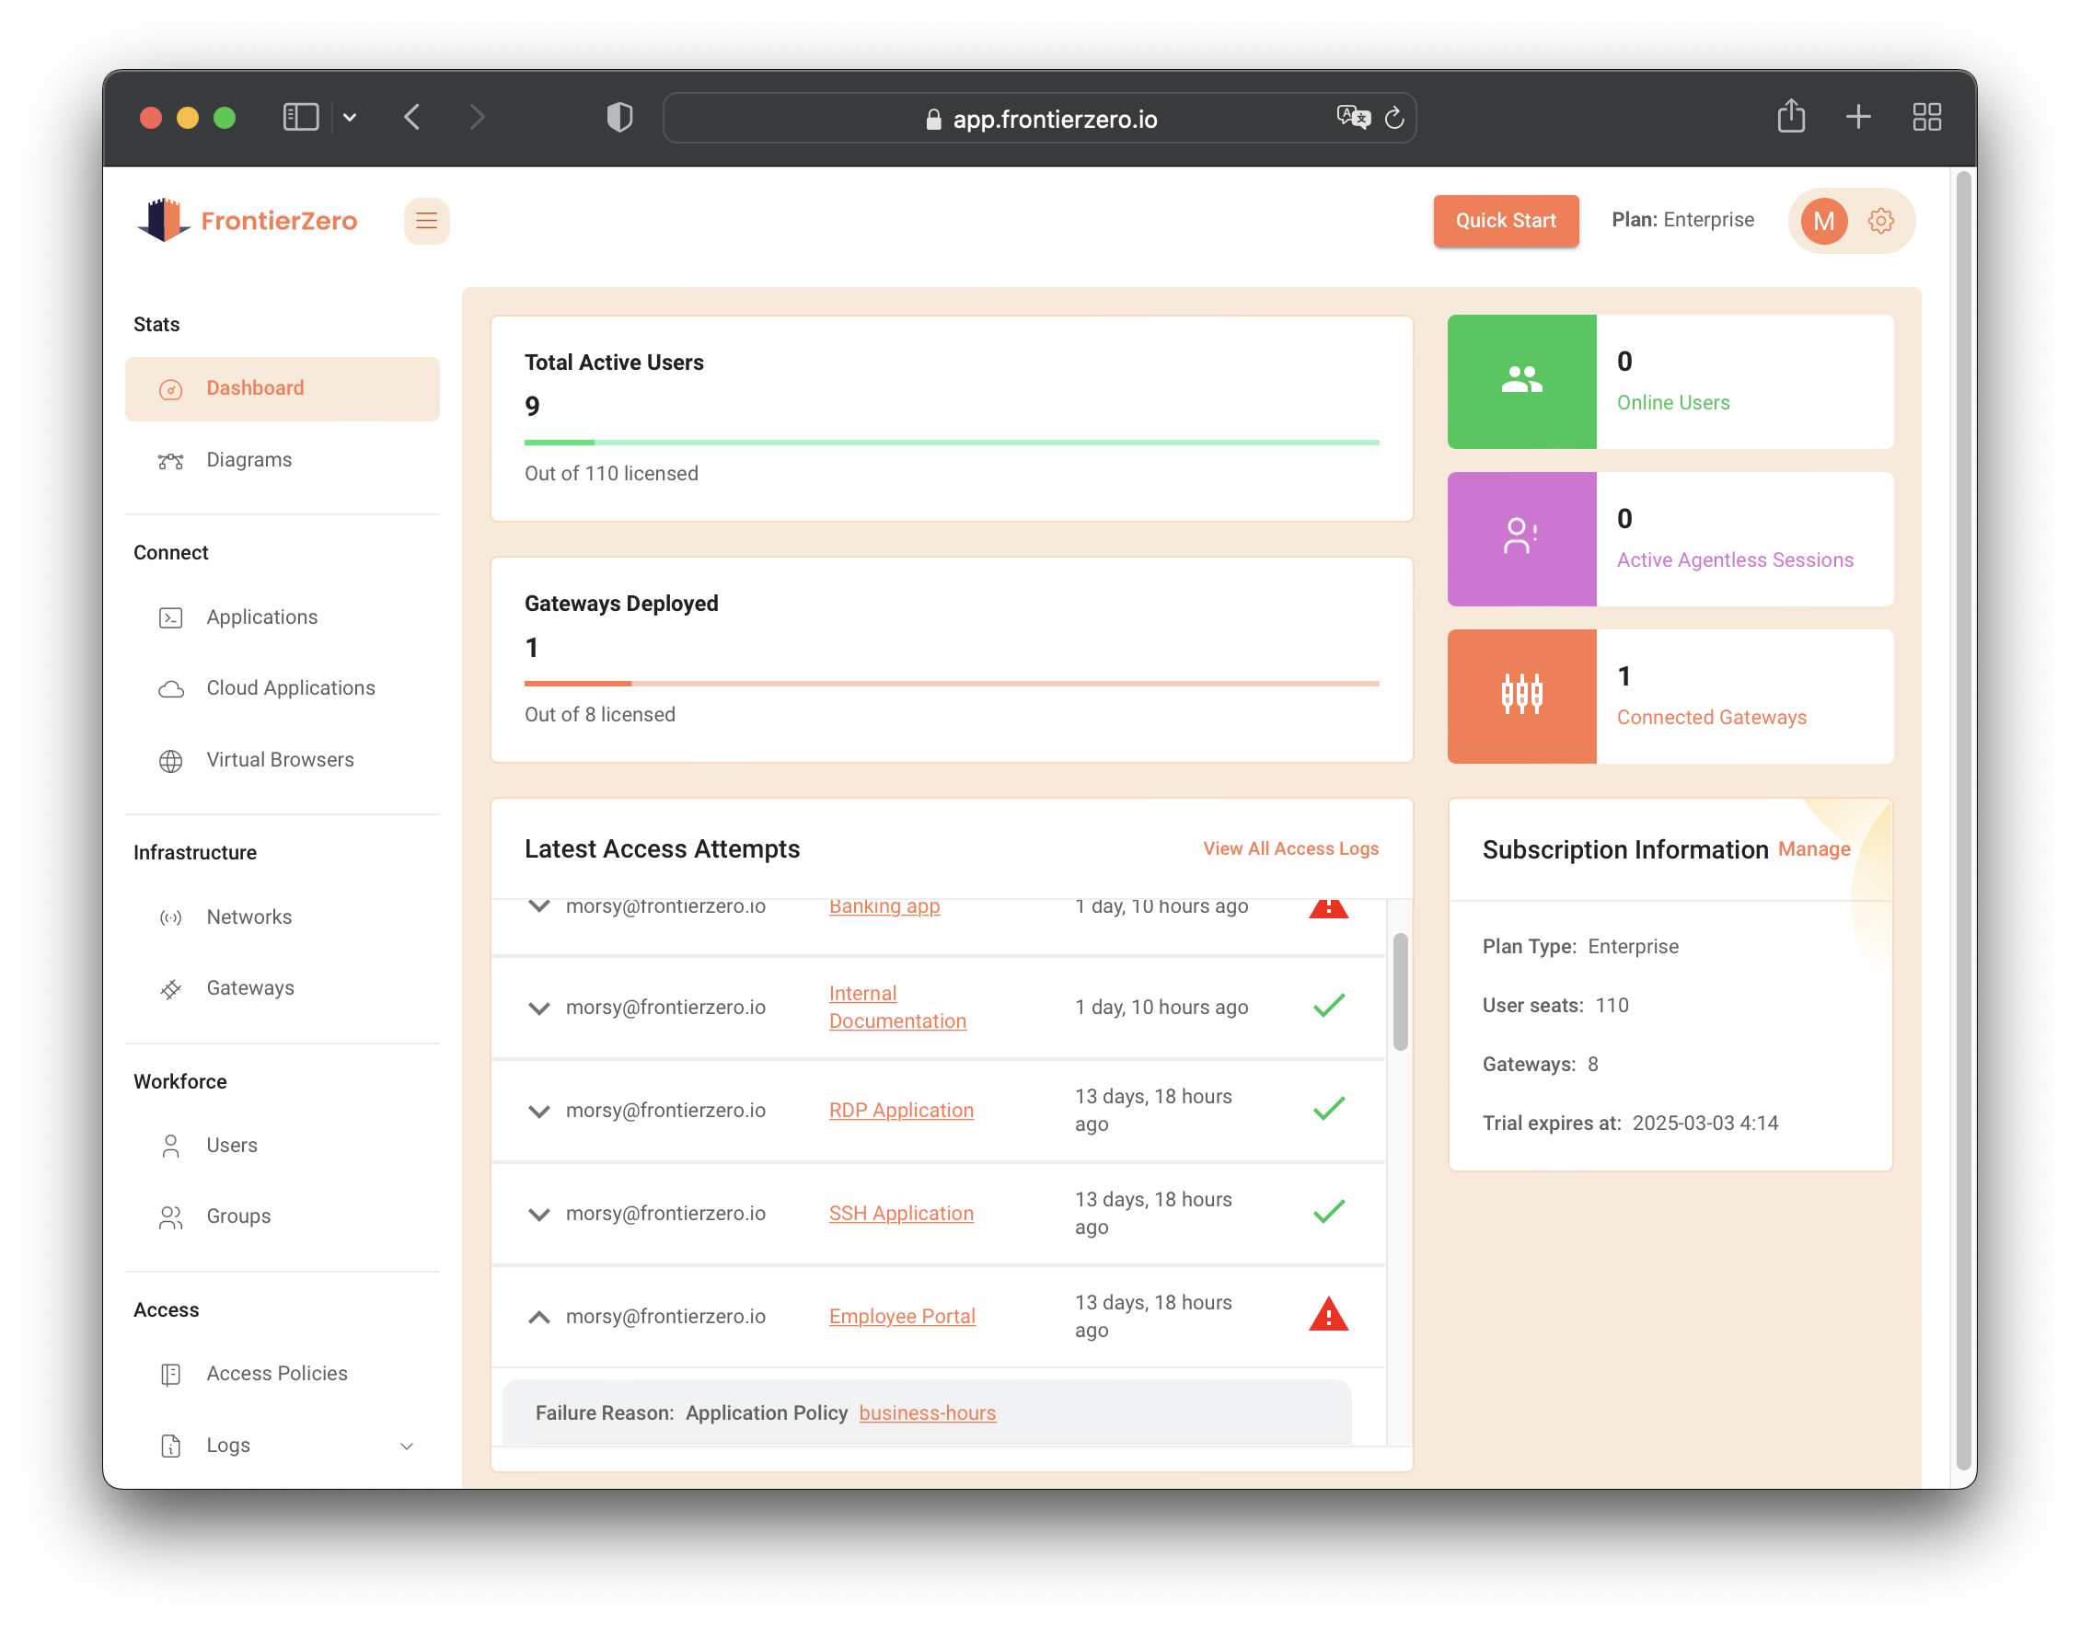Click the FrontierZero logo
The height and width of the screenshot is (1625, 2080).
[x=247, y=221]
